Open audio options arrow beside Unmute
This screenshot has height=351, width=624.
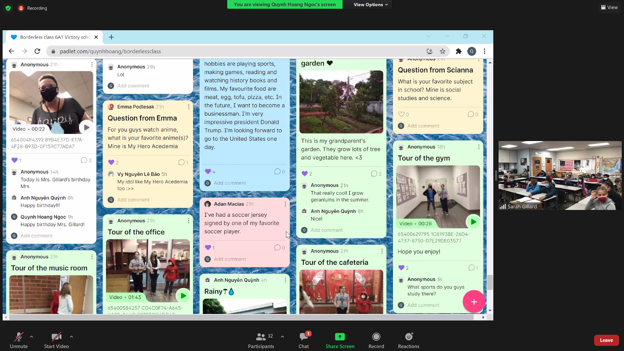click(x=32, y=337)
